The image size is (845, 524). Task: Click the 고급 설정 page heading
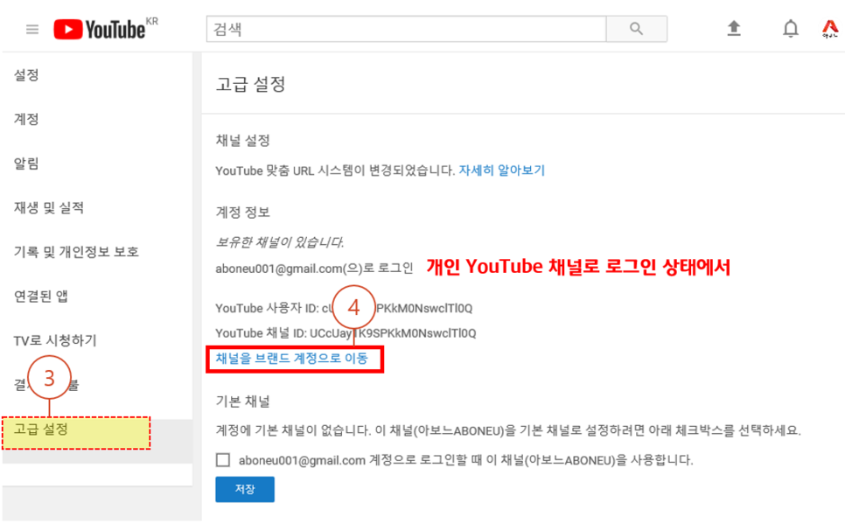click(x=250, y=84)
